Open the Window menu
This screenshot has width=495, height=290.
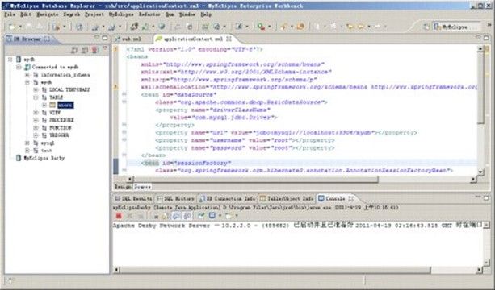[187, 14]
